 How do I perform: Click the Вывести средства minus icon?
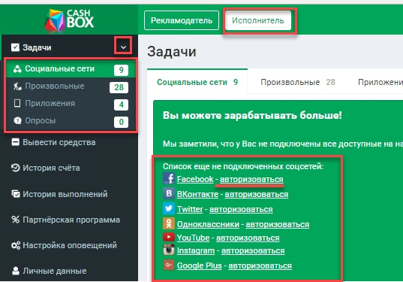(15, 142)
